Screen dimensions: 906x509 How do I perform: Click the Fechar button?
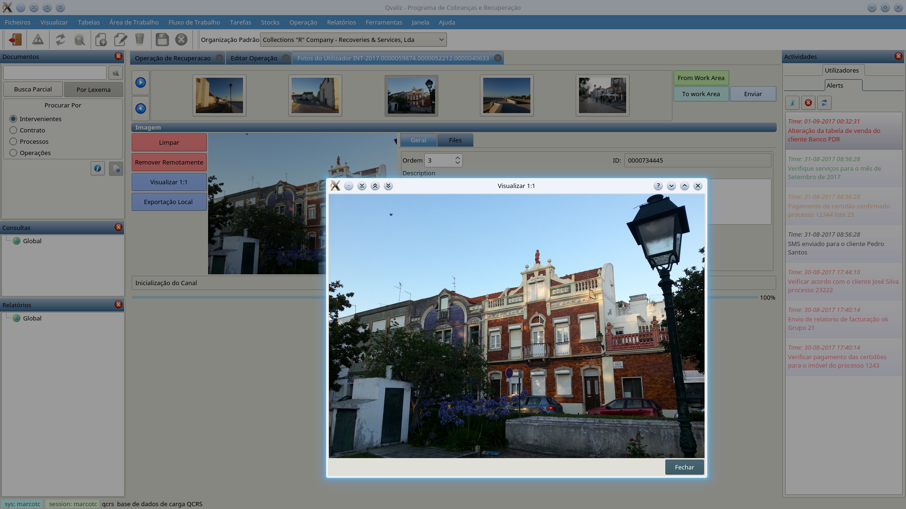point(684,467)
